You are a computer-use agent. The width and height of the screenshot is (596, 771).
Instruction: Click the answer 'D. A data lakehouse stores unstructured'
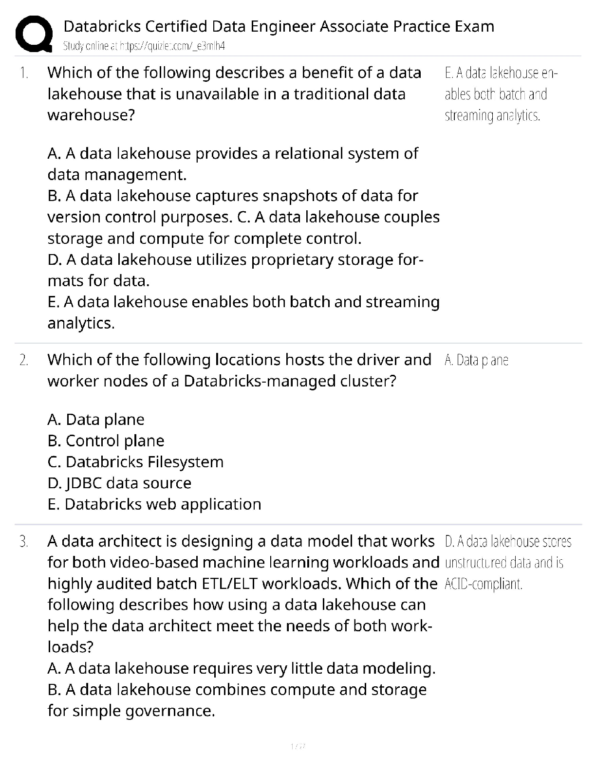click(508, 562)
